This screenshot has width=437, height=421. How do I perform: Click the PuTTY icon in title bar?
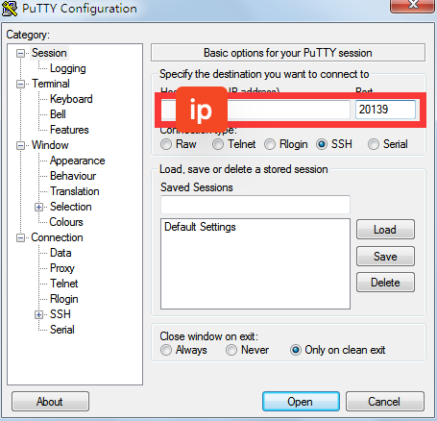tap(10, 9)
